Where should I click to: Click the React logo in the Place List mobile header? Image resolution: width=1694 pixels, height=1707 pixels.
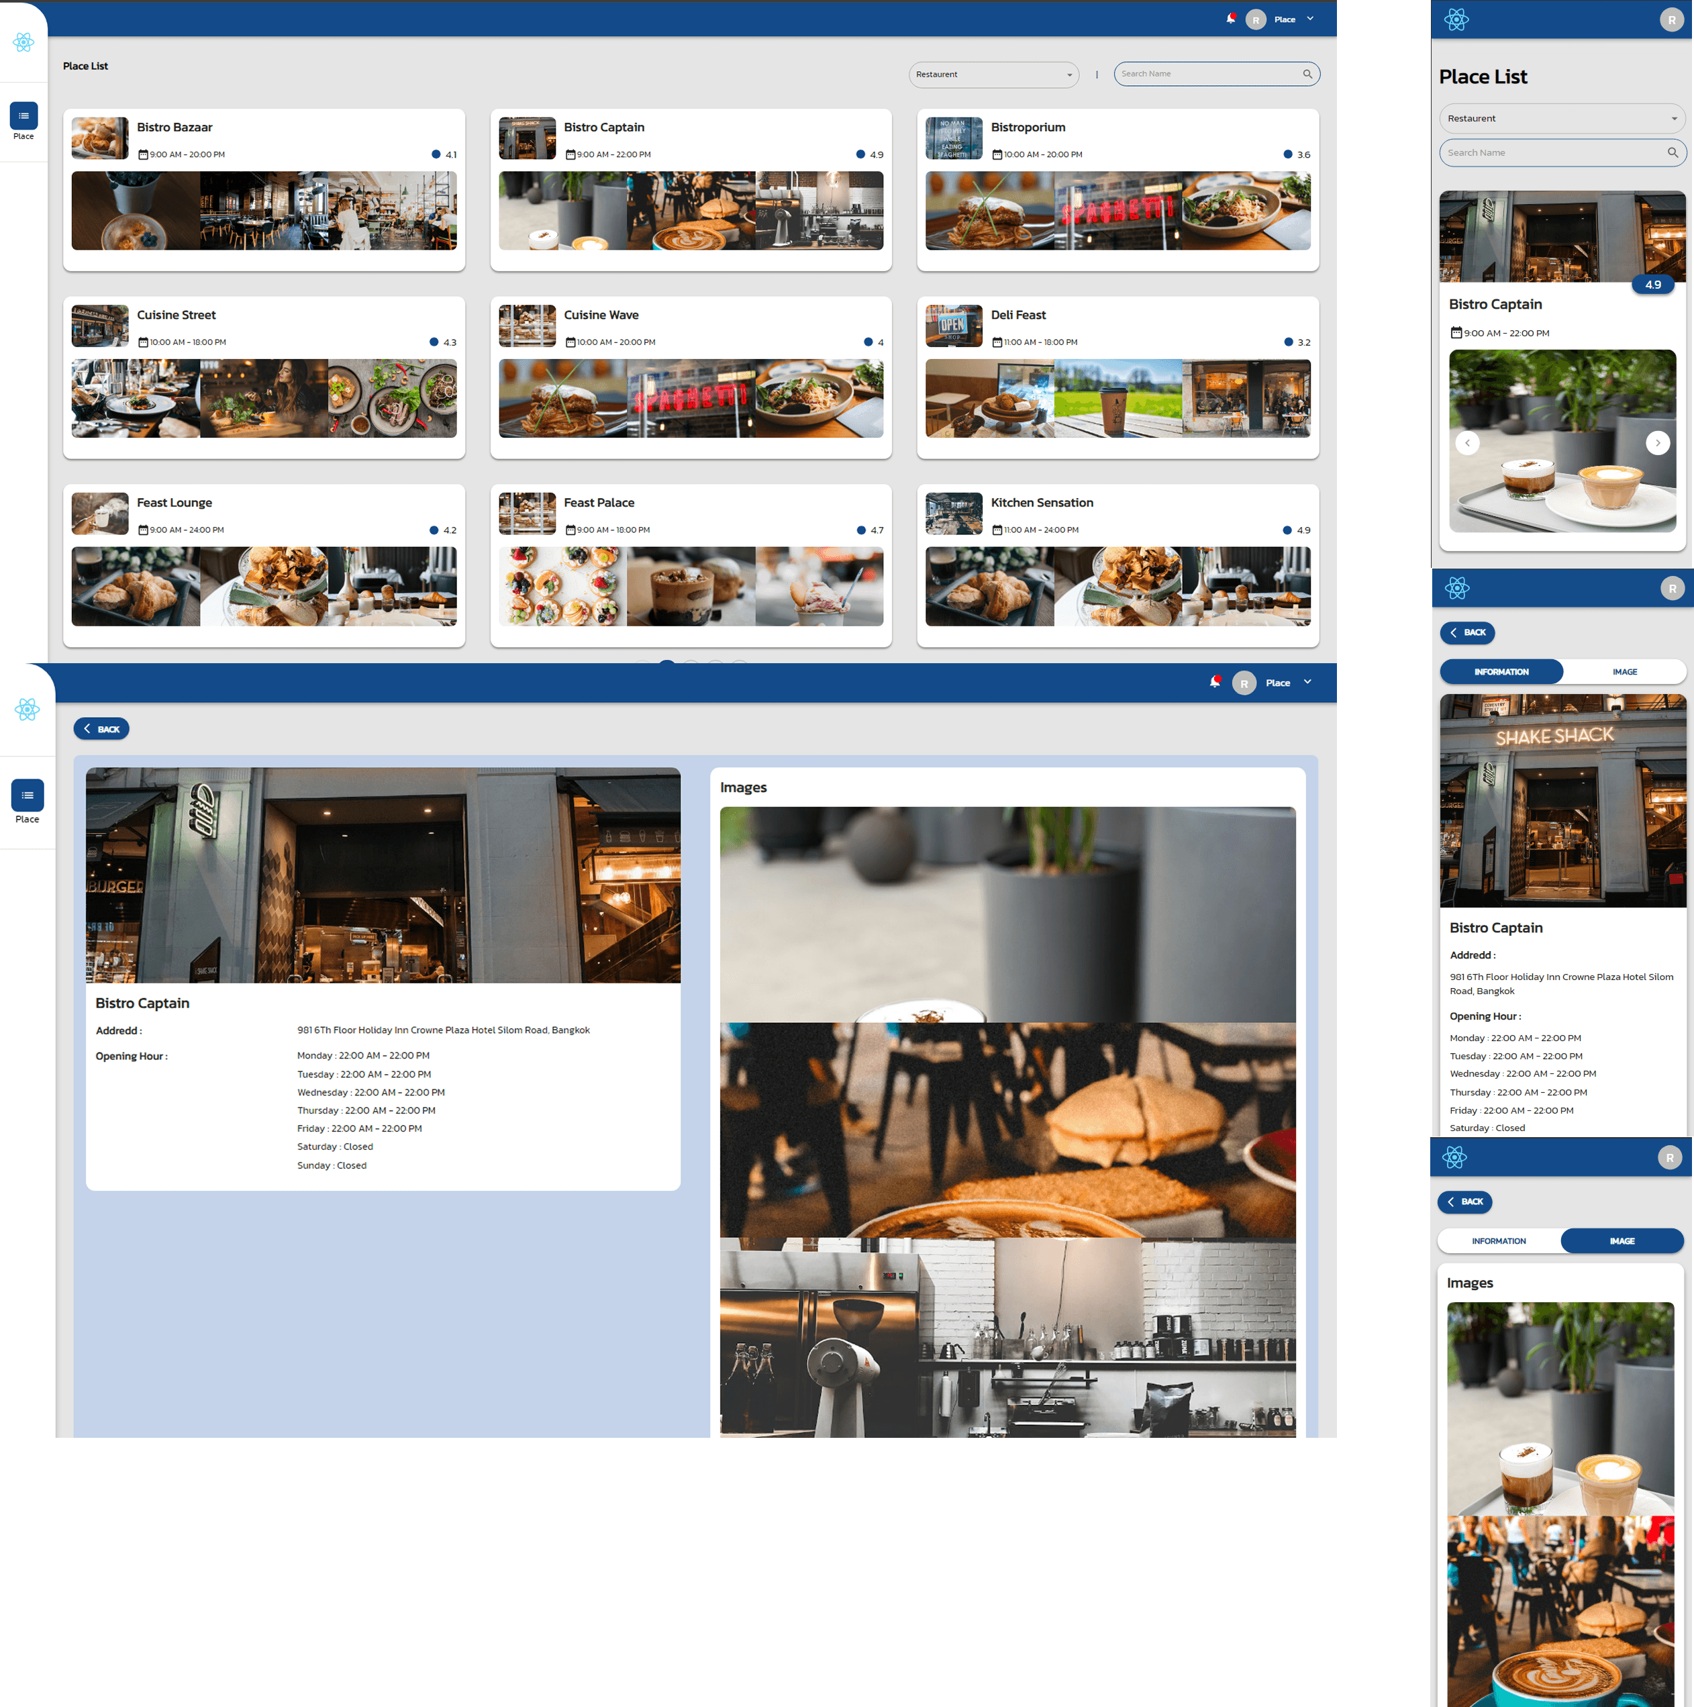(1456, 19)
